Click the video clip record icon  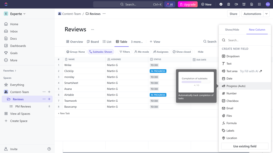click(x=236, y=4)
